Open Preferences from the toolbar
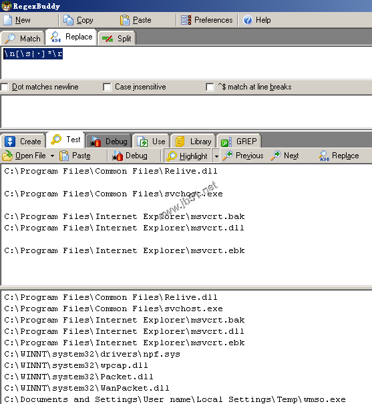This screenshot has width=372, height=404. tap(207, 20)
